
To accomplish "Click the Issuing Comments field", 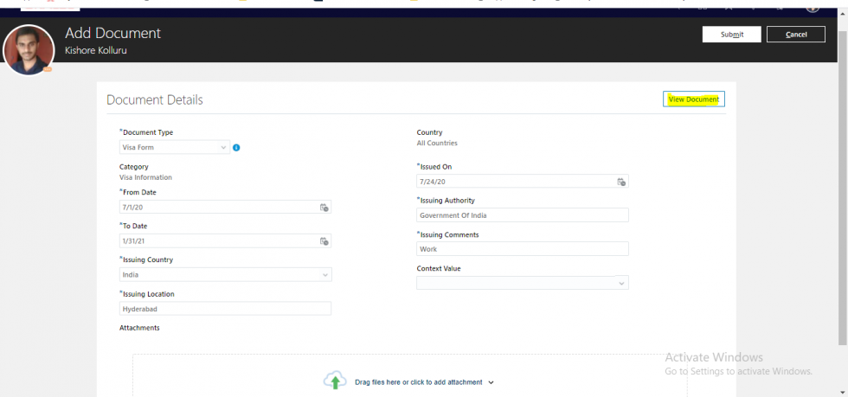I will [x=523, y=249].
